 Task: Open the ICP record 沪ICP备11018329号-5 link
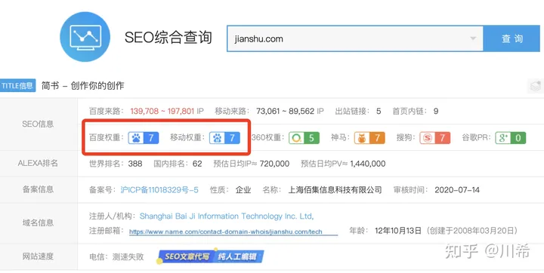click(159, 190)
